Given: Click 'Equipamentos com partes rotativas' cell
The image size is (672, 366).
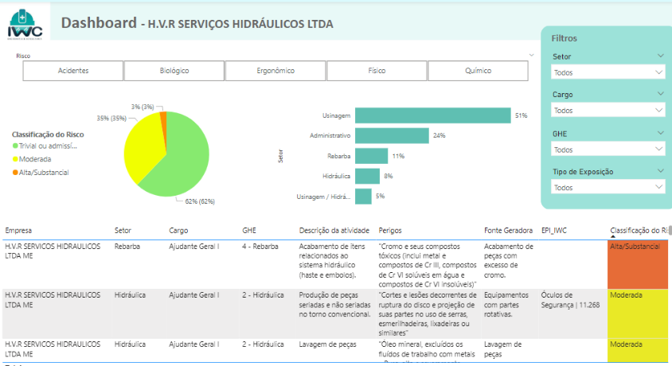Looking at the screenshot, I should tap(506, 305).
